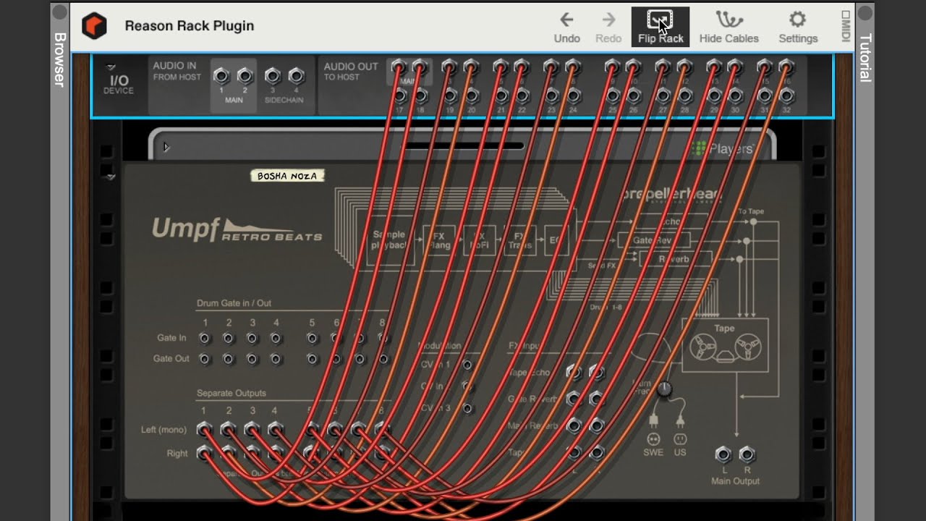Click the grayed Redo button
Screen dimensions: 926x521
coord(608,27)
